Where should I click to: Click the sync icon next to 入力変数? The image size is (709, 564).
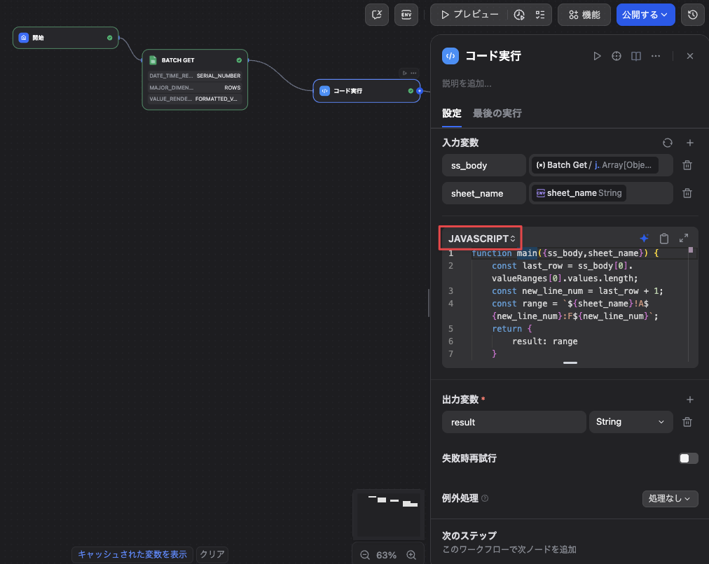(668, 143)
